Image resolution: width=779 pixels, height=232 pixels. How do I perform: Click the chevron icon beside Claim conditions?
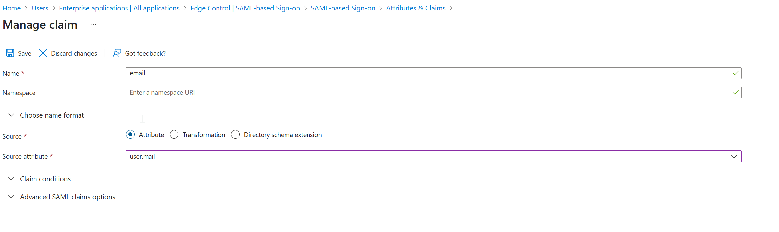click(11, 179)
